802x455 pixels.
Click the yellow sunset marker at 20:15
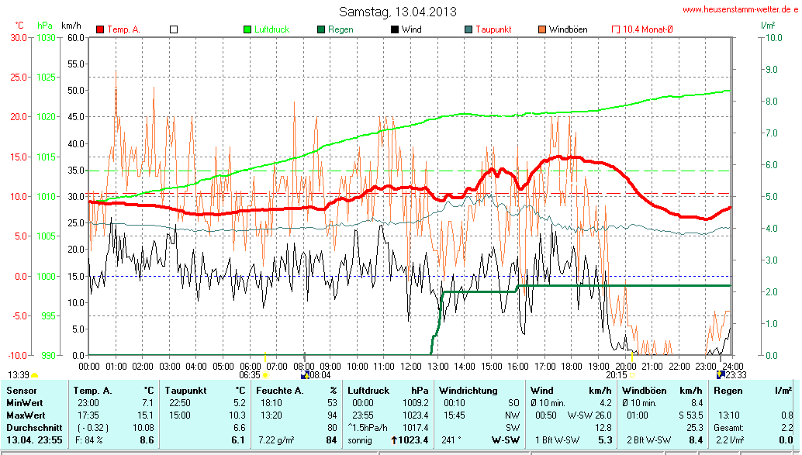click(x=631, y=375)
